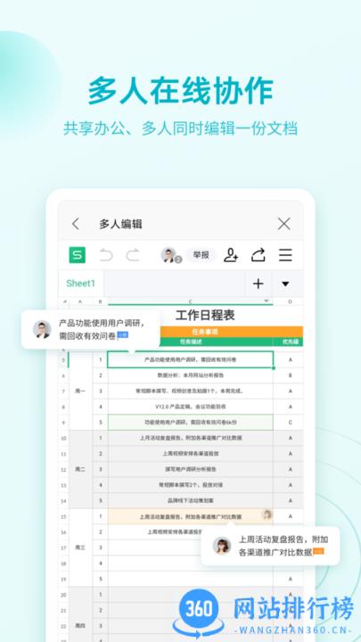Click the bubble text 上周活动复盘报告，附加各渠道推广对比数据

point(283,546)
